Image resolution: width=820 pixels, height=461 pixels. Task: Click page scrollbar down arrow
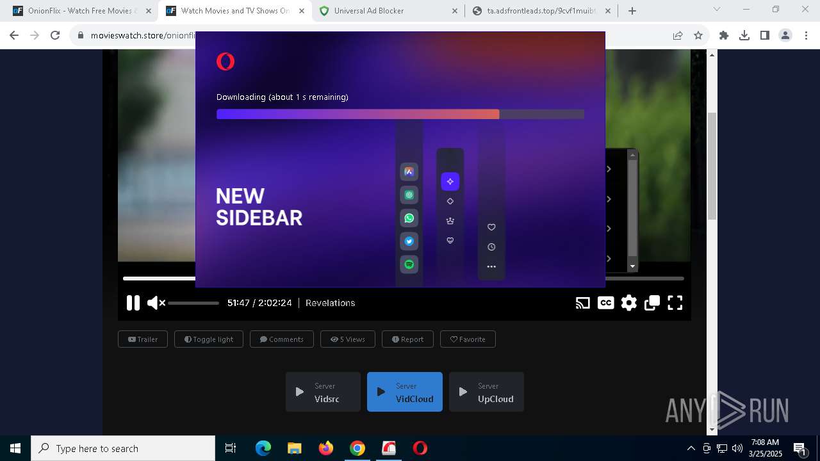click(x=712, y=430)
